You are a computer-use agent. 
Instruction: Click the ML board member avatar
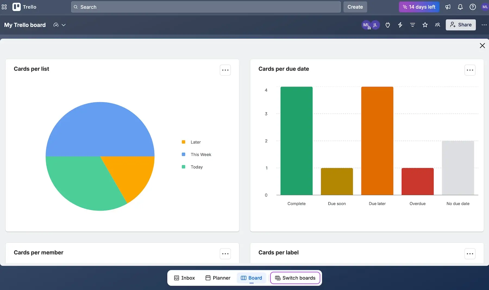click(x=366, y=25)
